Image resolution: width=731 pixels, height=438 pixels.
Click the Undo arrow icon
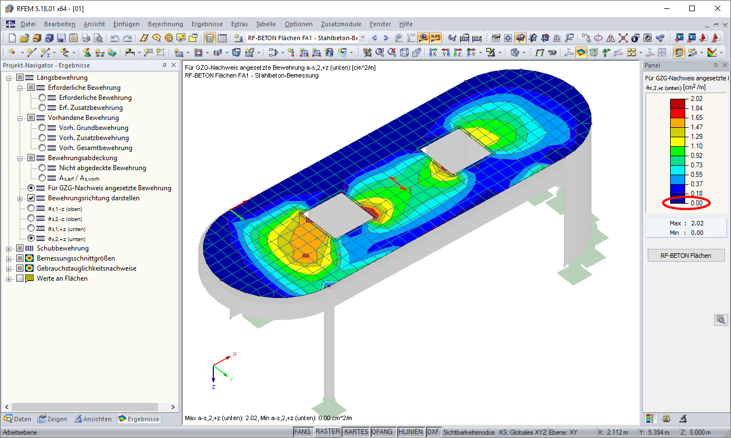114,38
